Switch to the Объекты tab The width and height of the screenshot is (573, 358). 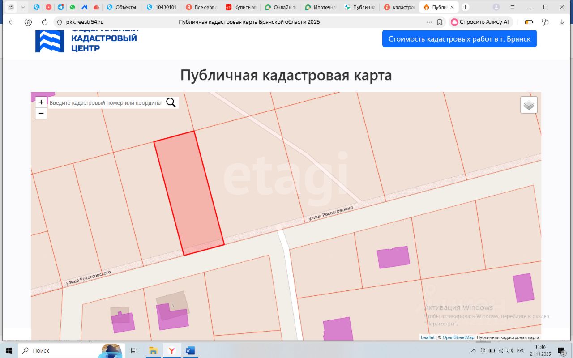click(x=122, y=7)
